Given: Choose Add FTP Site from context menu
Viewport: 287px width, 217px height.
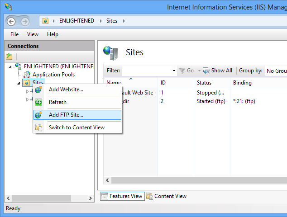Looking at the screenshot, I should click(x=66, y=115).
